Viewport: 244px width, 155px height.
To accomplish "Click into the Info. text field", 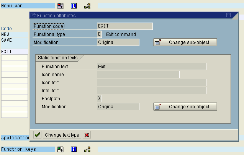I will [152, 91].
